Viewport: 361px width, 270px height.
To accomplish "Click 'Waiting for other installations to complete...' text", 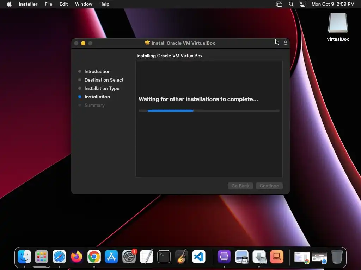I will (x=198, y=99).
